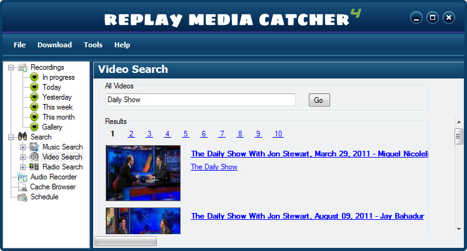Click the All Videos search input field
The height and width of the screenshot is (251, 467).
coord(201,100)
